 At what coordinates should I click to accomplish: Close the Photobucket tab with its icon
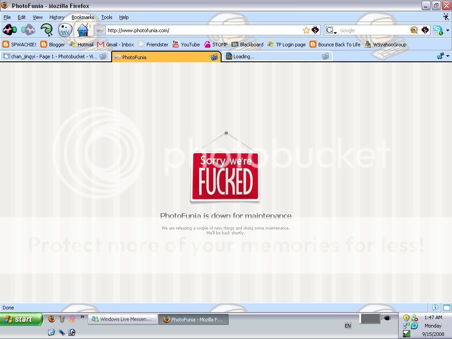click(x=103, y=56)
